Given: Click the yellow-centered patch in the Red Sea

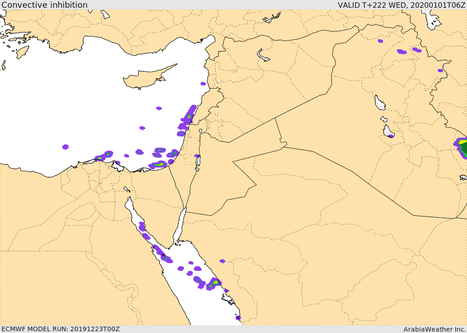Looking at the screenshot, I should 213,283.
